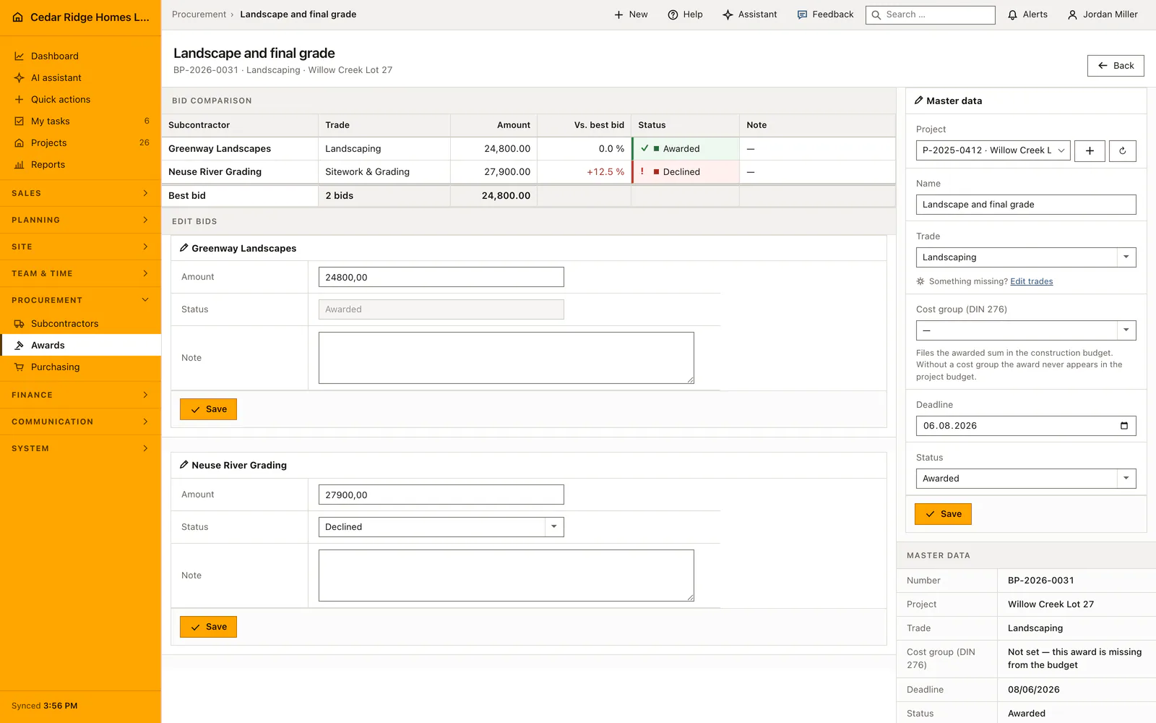Save the Master data form
1156x723 pixels.
[943, 514]
